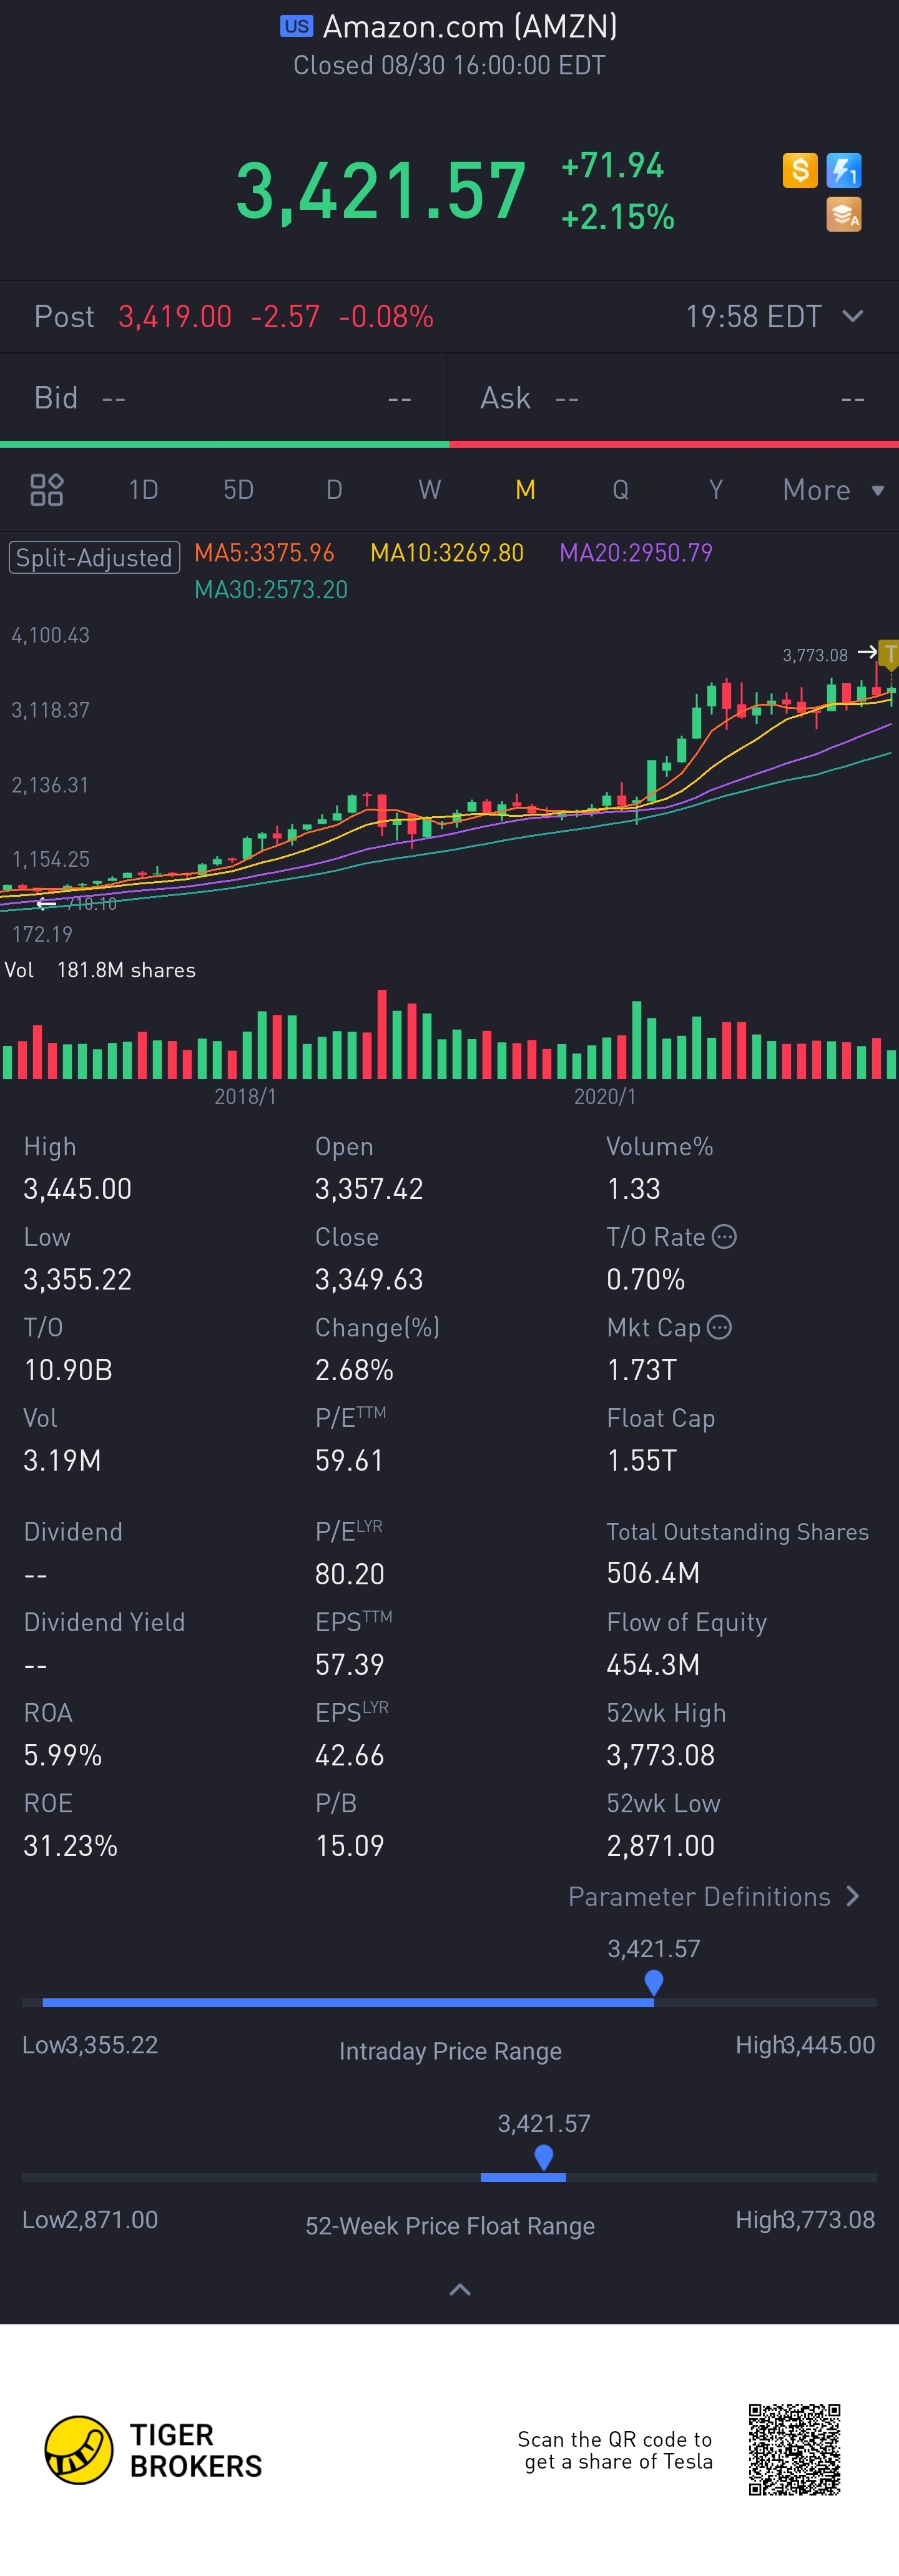Tap the +2.15% change percentage
This screenshot has height=2576, width=899.
click(618, 217)
